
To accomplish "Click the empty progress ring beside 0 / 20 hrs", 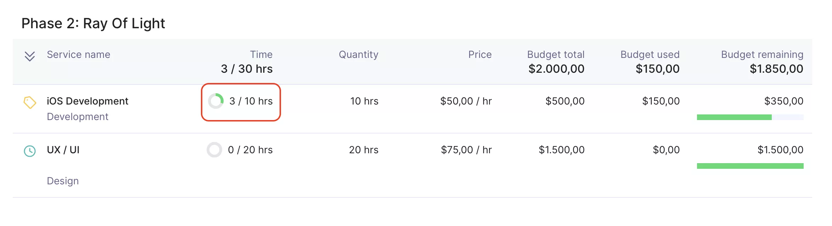I will [x=214, y=150].
